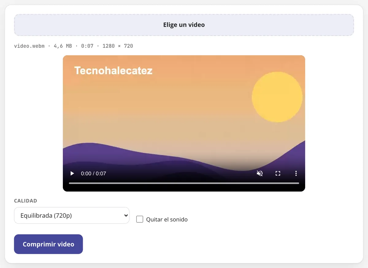Click the CALIDAD label
The width and height of the screenshot is (368, 268).
point(25,201)
